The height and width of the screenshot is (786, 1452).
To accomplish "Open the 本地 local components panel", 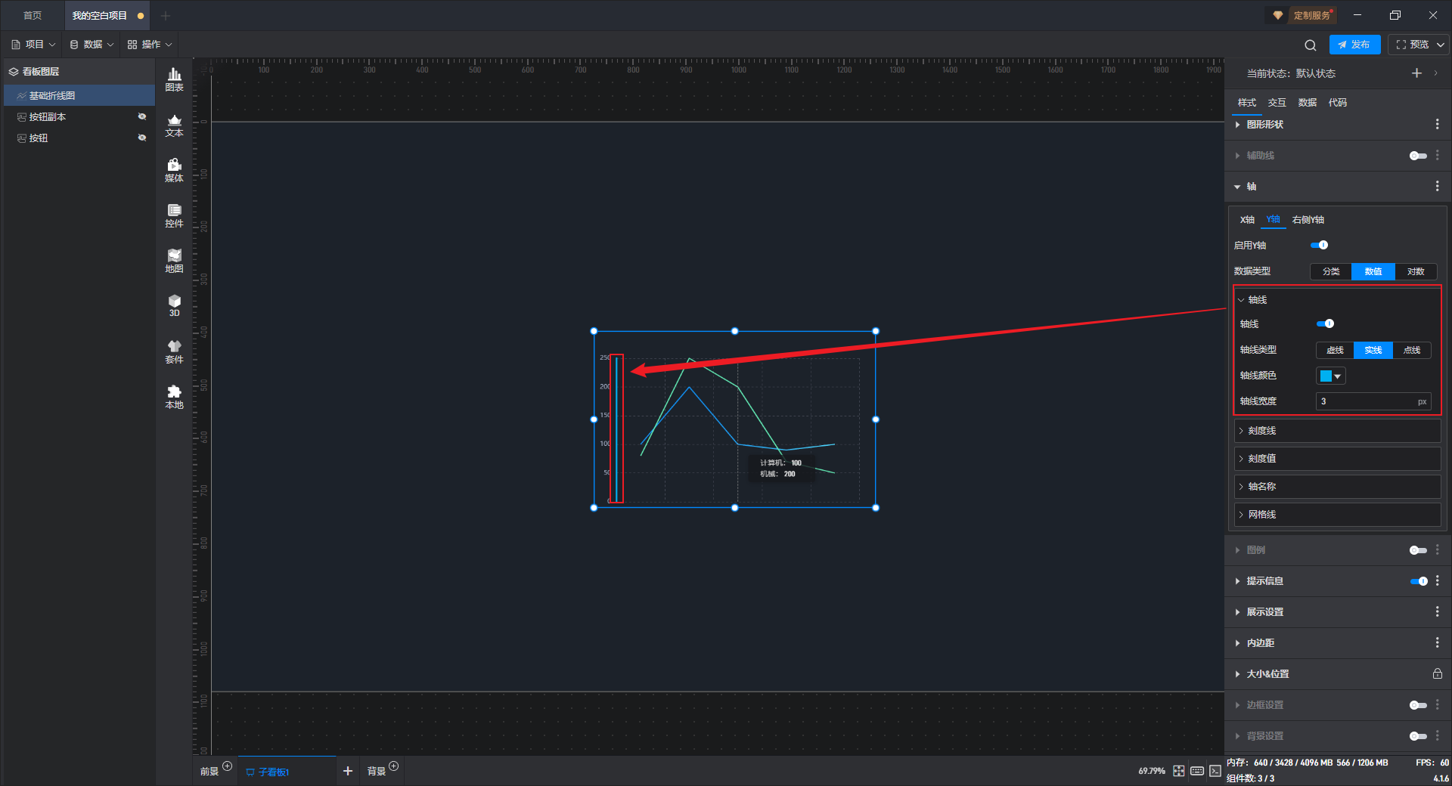I will 174,398.
